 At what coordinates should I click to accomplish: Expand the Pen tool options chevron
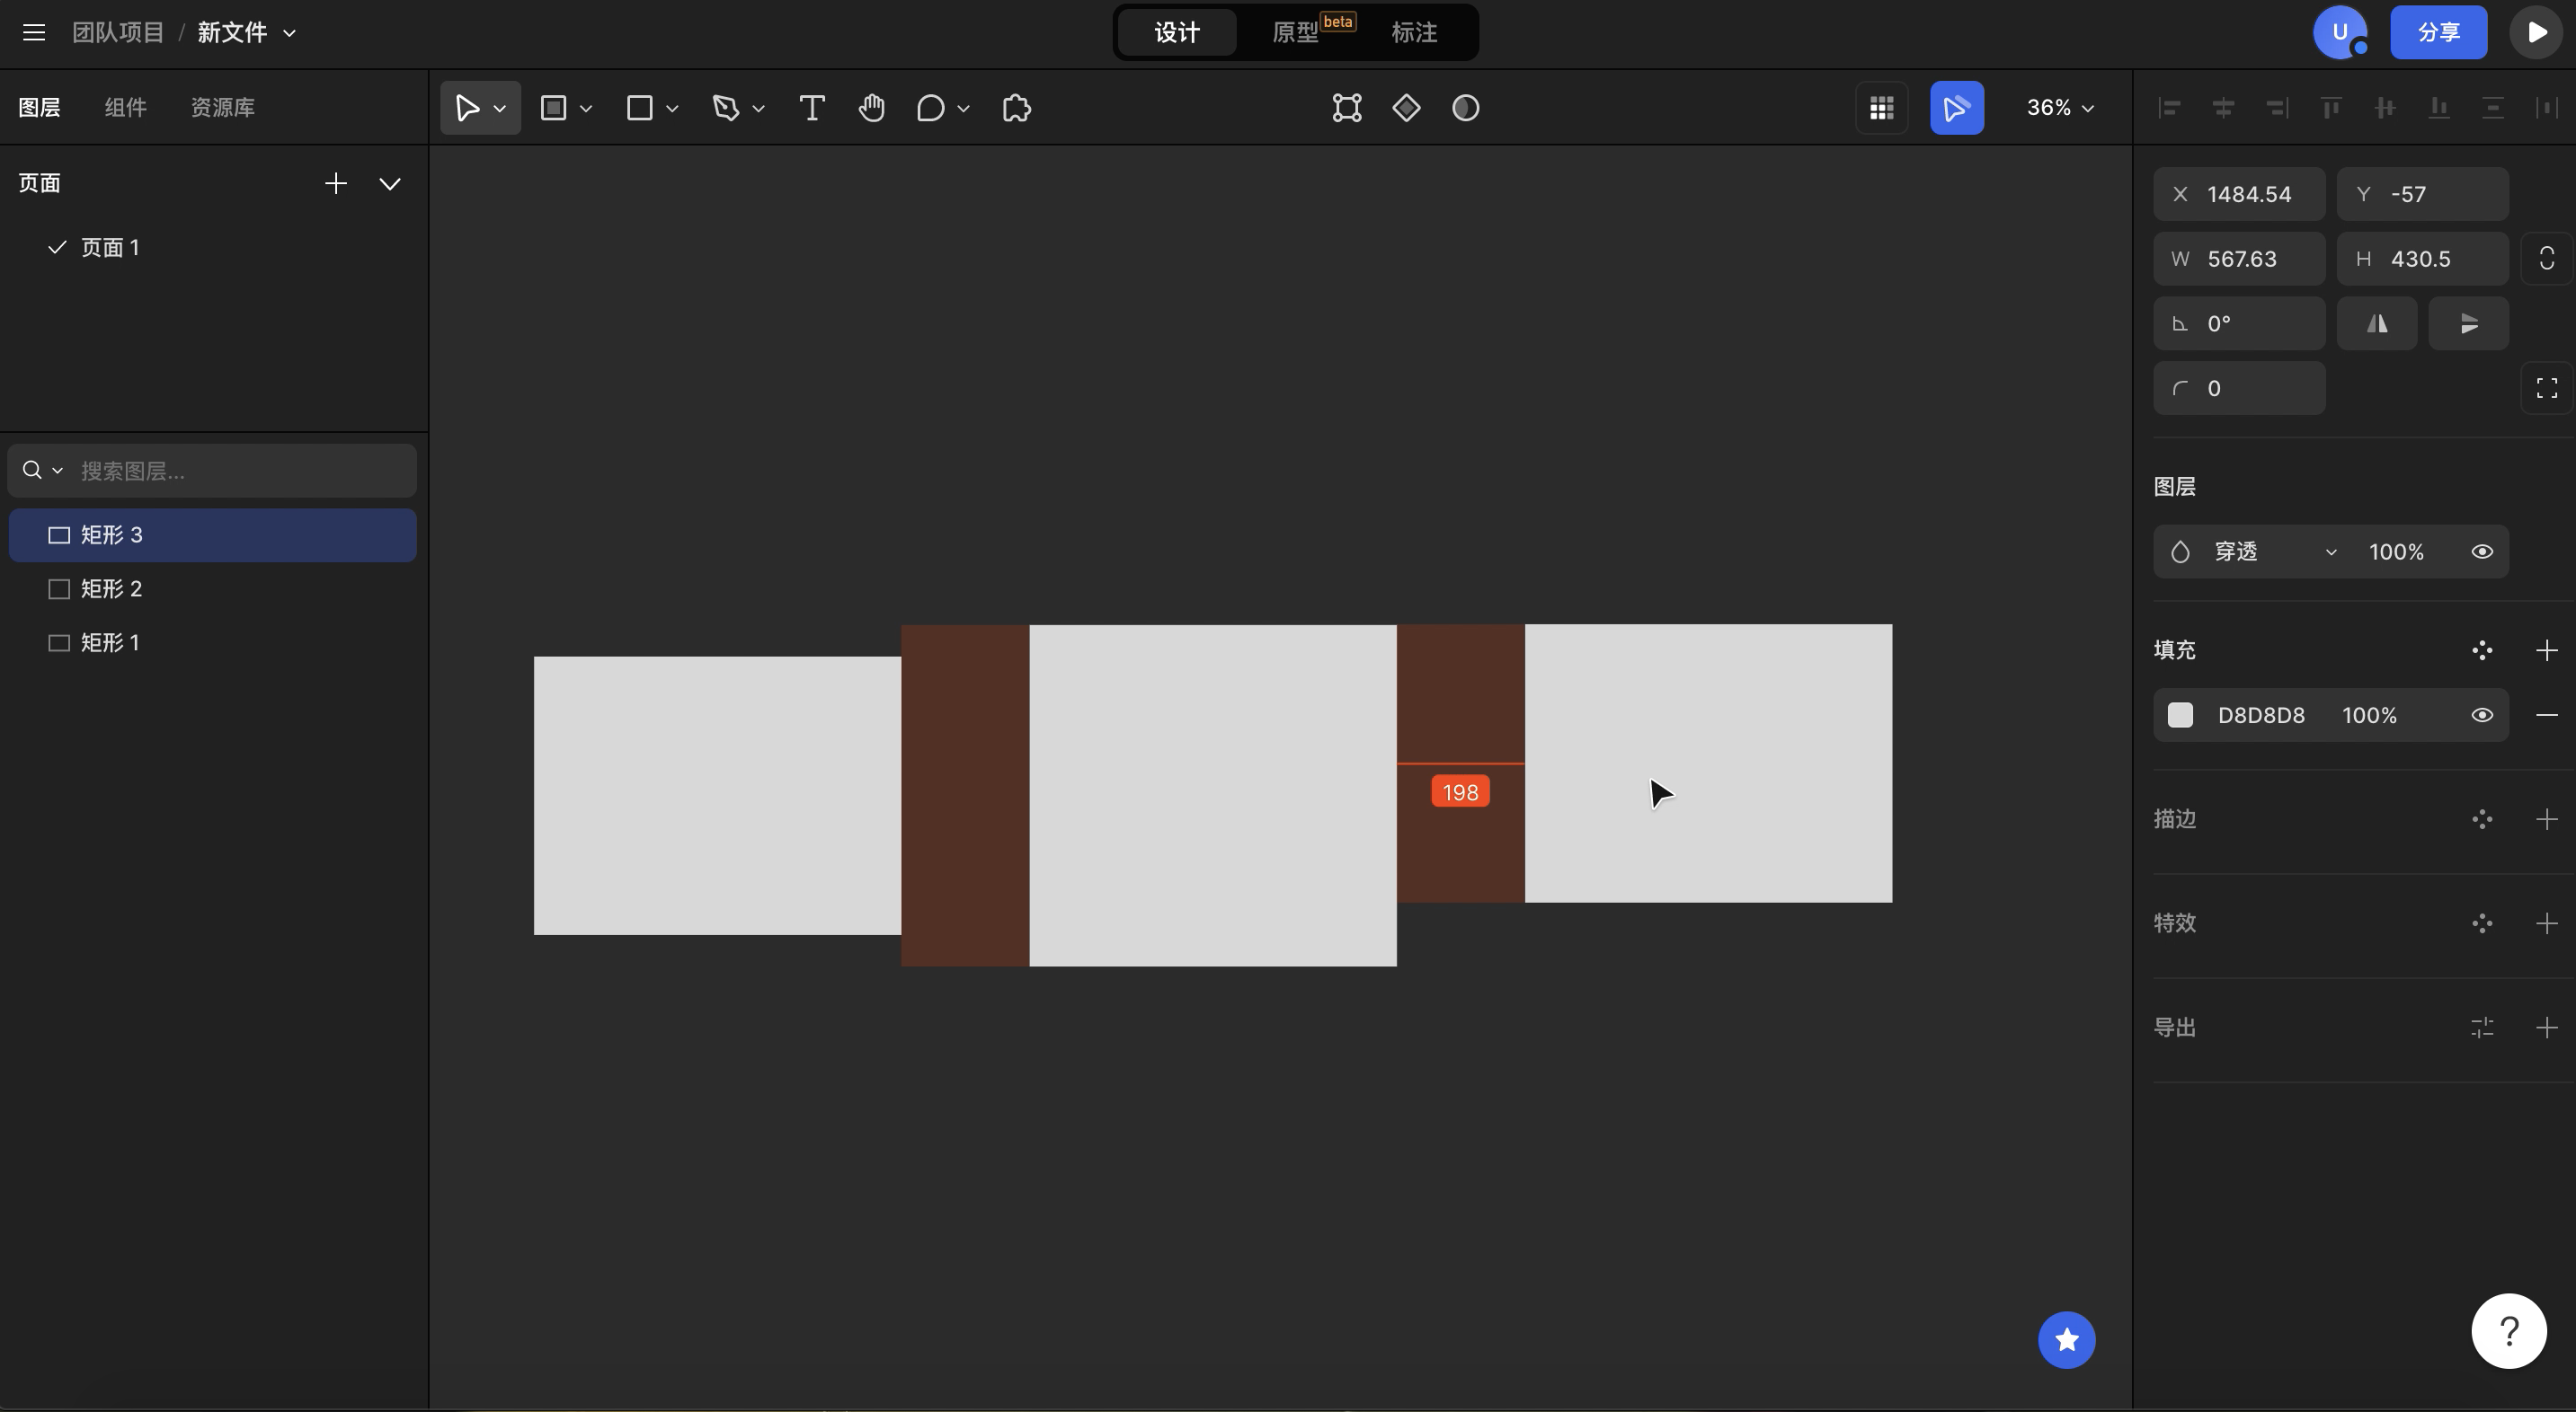pyautogui.click(x=758, y=108)
